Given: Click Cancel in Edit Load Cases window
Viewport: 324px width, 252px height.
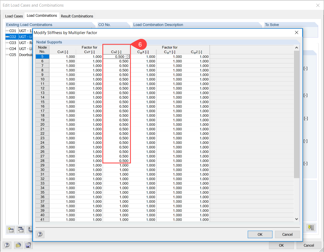Looking at the screenshot, I should click(x=309, y=245).
